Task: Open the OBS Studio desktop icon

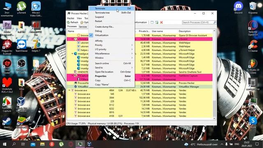Action: tap(21, 67)
